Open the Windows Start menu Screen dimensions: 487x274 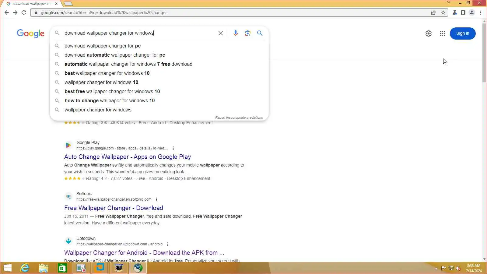[7, 268]
